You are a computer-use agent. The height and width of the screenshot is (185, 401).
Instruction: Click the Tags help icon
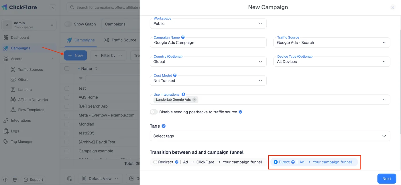click(164, 126)
